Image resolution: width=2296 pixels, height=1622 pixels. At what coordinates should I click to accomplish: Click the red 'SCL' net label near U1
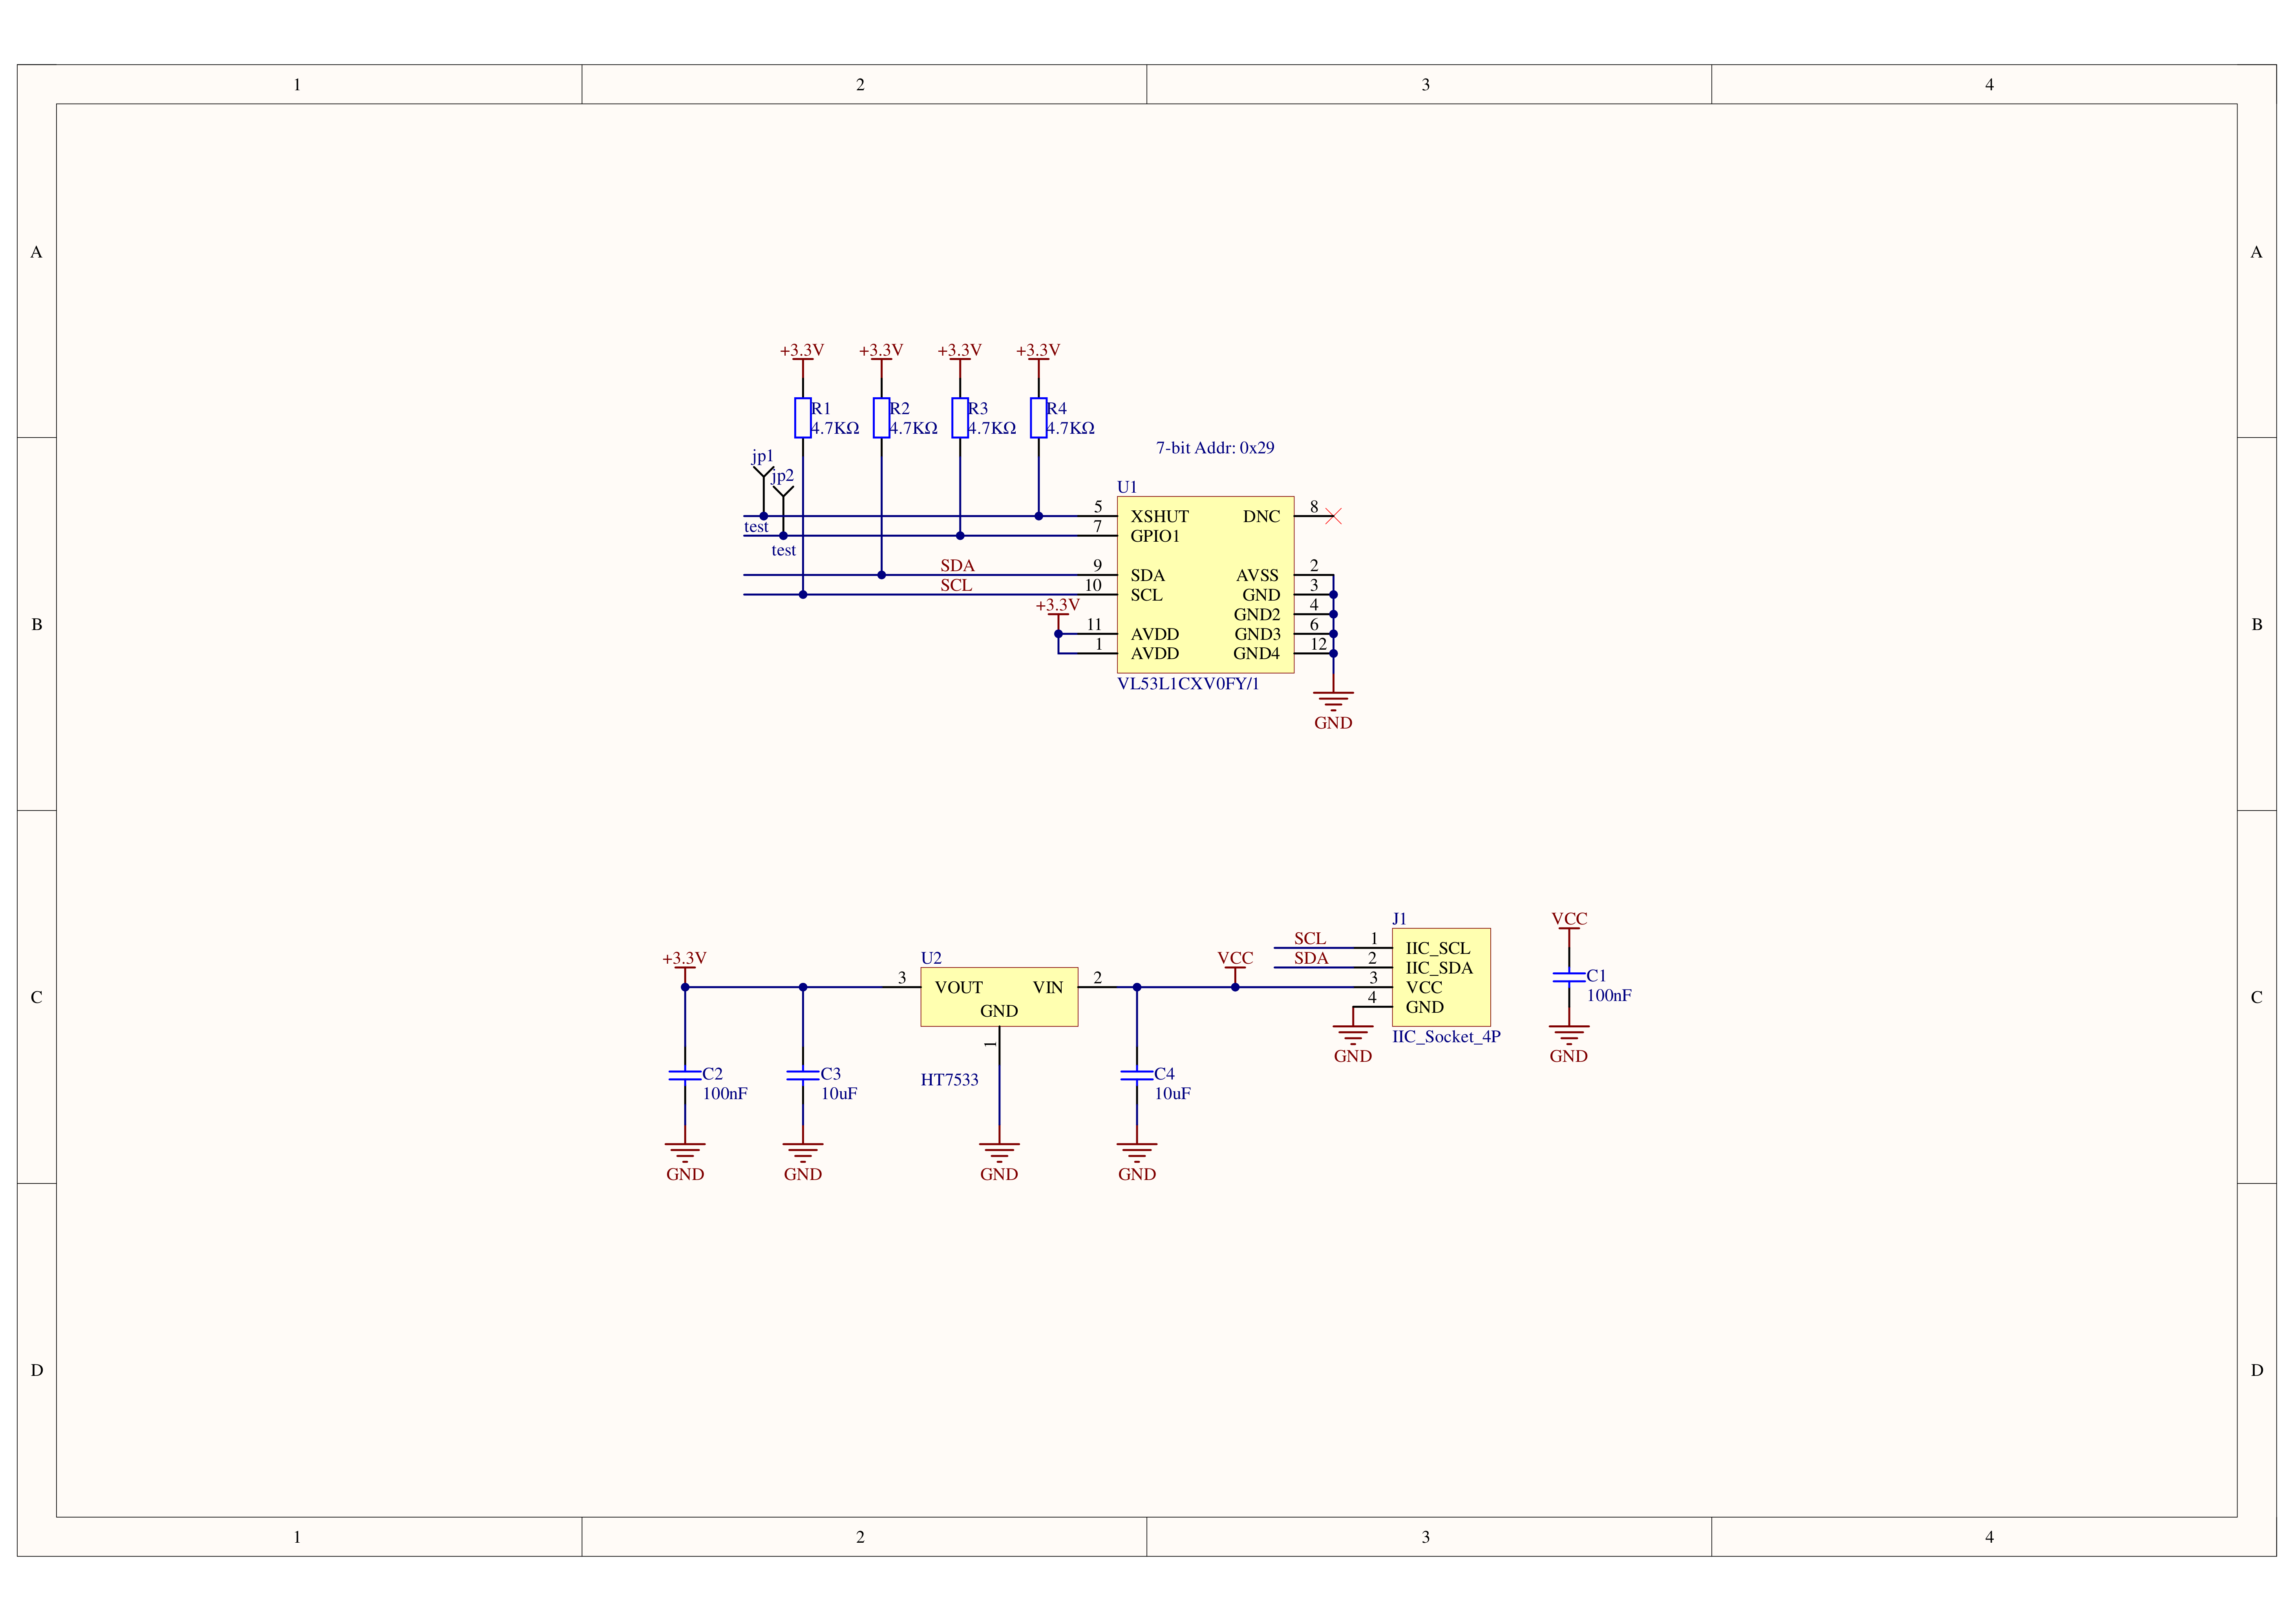pyautogui.click(x=956, y=586)
